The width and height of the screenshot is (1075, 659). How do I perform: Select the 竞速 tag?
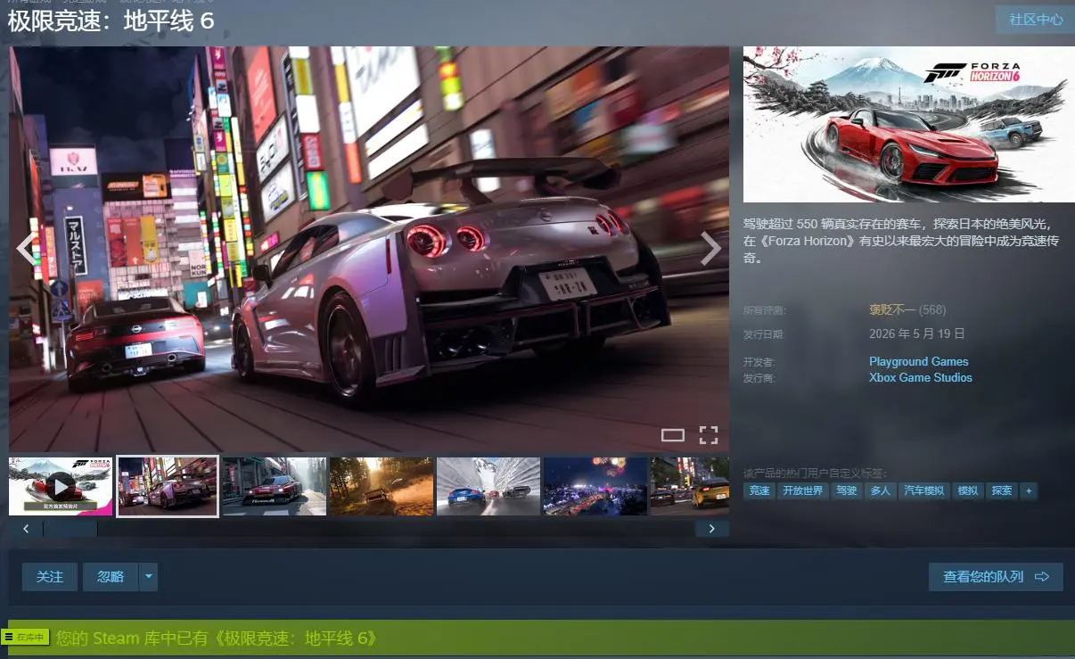[x=759, y=490]
